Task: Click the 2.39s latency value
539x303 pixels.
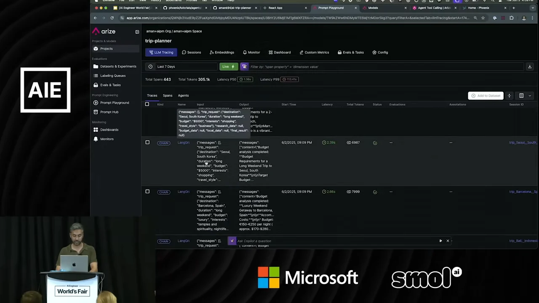Action: pyautogui.click(x=329, y=143)
